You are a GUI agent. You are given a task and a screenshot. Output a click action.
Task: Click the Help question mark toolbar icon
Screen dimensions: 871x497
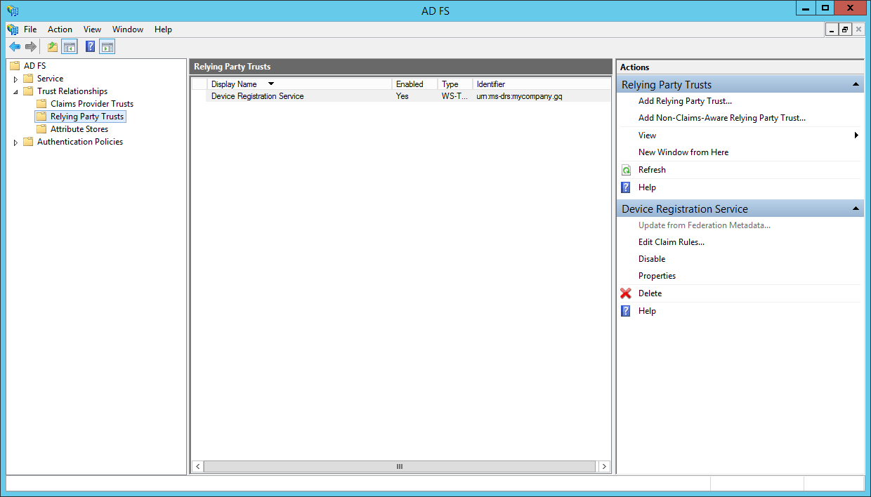[89, 46]
